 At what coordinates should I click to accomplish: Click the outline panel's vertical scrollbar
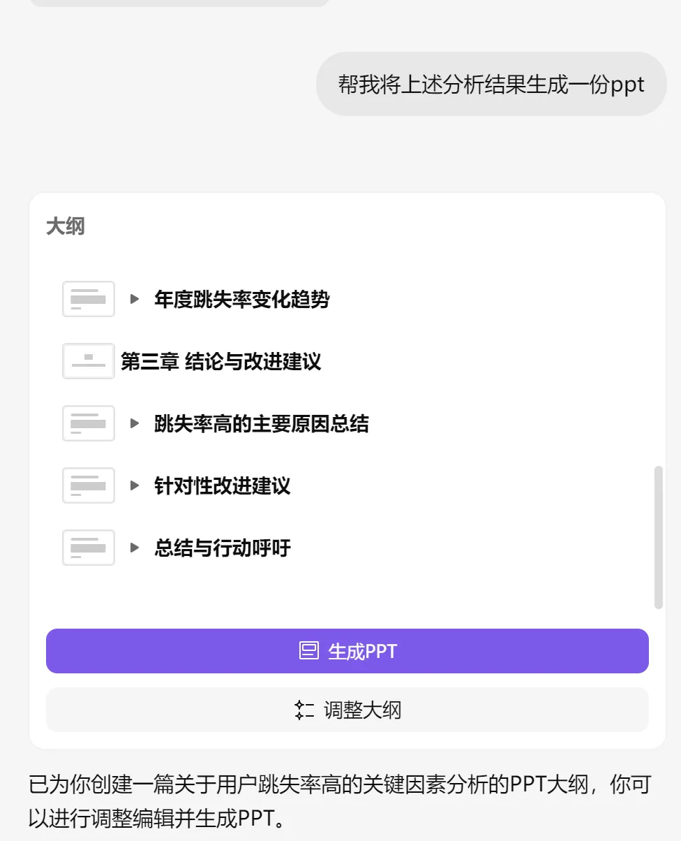659,538
